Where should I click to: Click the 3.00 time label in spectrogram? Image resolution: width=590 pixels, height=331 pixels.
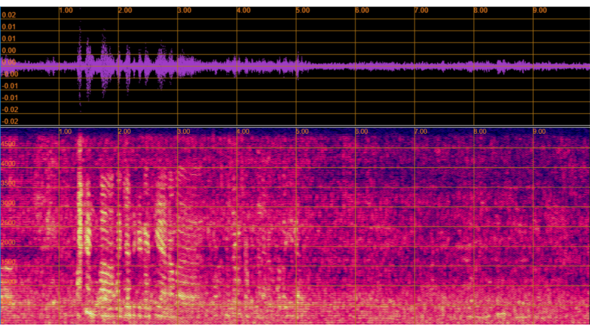click(x=183, y=131)
